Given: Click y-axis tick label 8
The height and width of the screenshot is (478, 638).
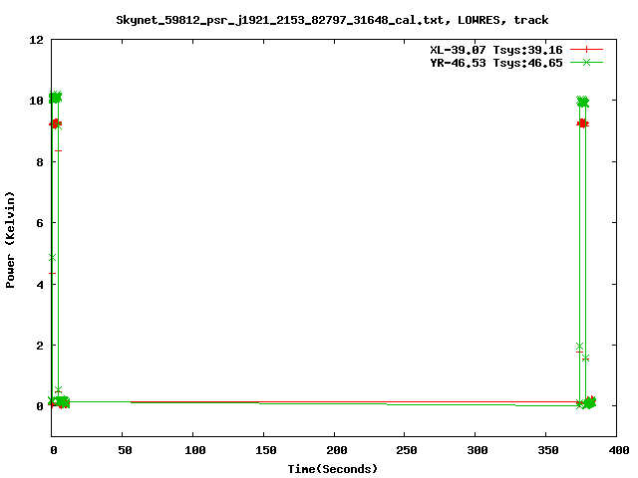Looking at the screenshot, I should 40,162.
